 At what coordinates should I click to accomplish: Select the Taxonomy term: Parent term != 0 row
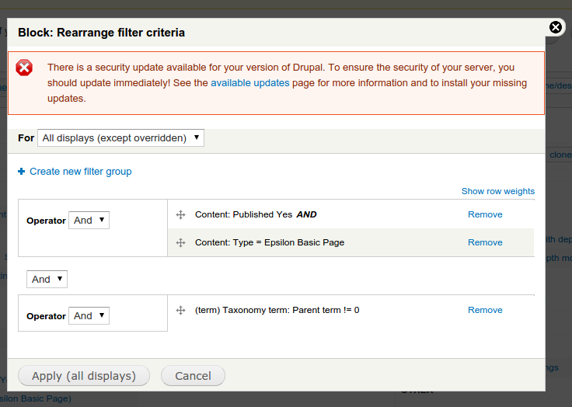[351, 310]
